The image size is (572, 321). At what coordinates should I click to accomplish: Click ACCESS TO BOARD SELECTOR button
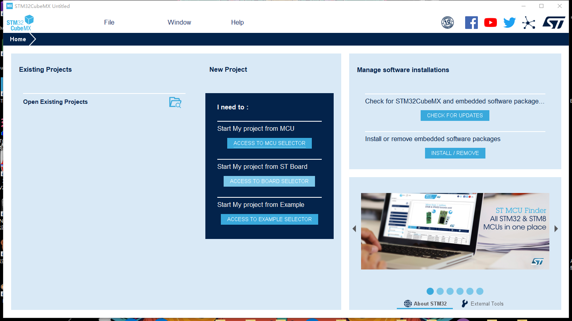(269, 181)
